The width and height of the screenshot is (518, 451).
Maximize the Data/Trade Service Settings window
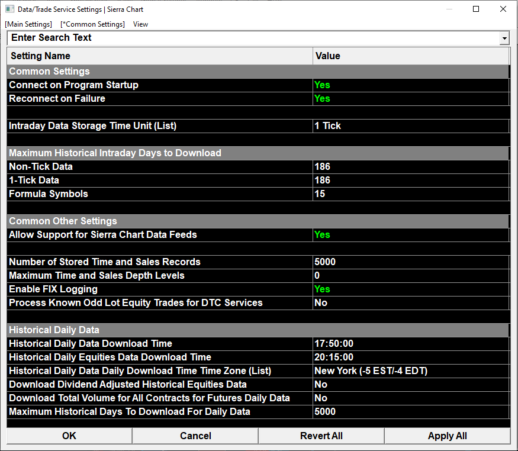click(476, 9)
